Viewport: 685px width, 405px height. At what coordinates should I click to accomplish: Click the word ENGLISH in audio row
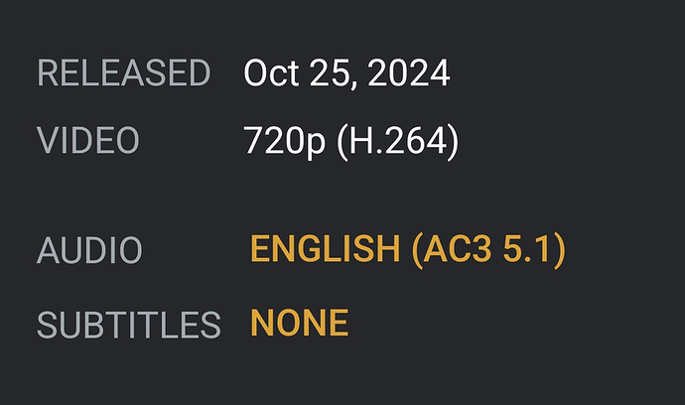(x=325, y=249)
